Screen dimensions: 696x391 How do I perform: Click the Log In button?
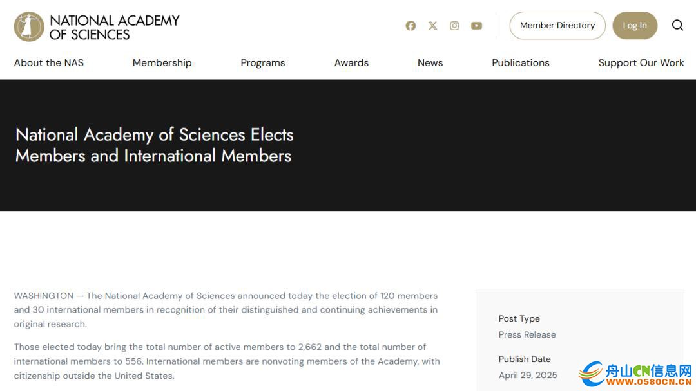(x=635, y=26)
